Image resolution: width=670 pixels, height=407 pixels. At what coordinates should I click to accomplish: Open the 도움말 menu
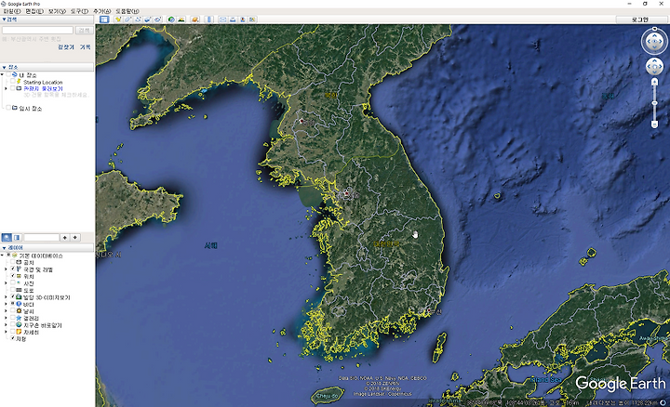click(x=127, y=11)
